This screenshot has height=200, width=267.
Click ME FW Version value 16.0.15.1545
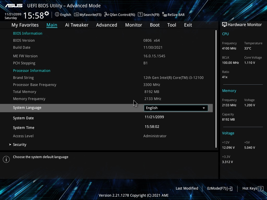154,56
